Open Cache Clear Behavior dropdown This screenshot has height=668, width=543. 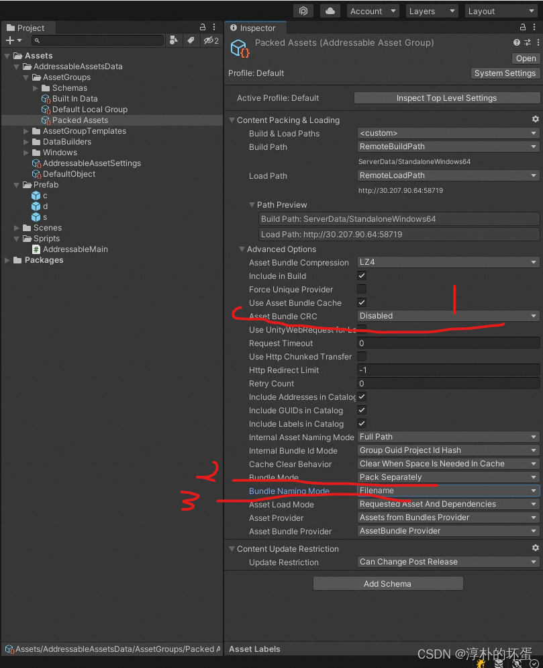click(448, 464)
